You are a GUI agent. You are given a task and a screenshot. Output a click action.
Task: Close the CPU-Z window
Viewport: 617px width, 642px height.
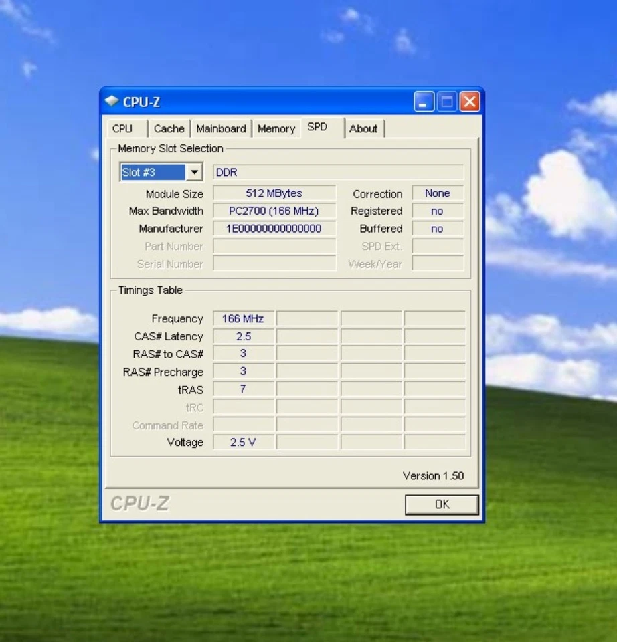(x=470, y=101)
